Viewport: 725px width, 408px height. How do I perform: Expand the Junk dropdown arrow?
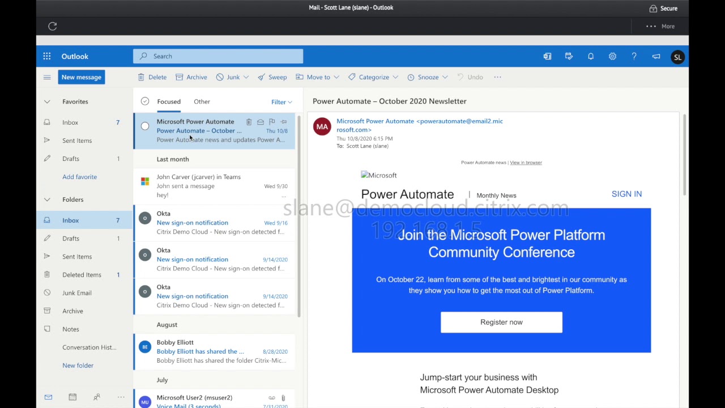[246, 77]
